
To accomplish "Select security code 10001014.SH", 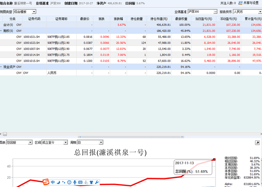I will (31, 55).
